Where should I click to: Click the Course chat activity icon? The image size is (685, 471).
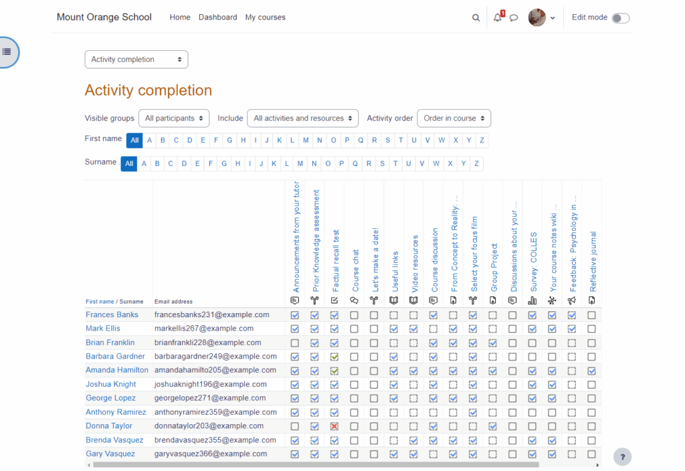click(x=354, y=301)
